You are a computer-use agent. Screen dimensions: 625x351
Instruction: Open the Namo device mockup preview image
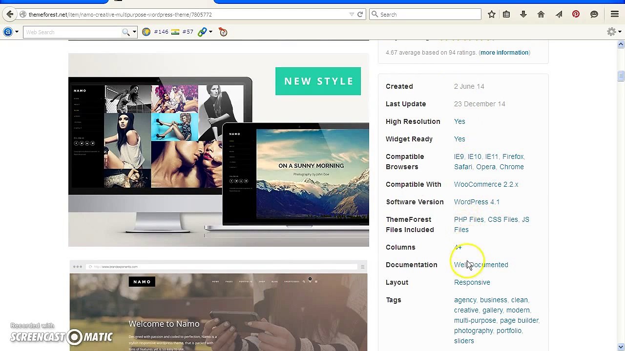tap(219, 150)
